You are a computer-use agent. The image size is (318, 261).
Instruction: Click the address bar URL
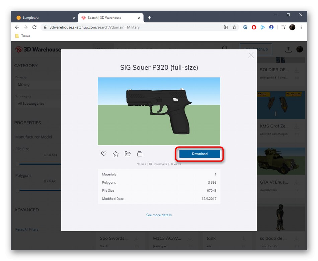point(94,27)
